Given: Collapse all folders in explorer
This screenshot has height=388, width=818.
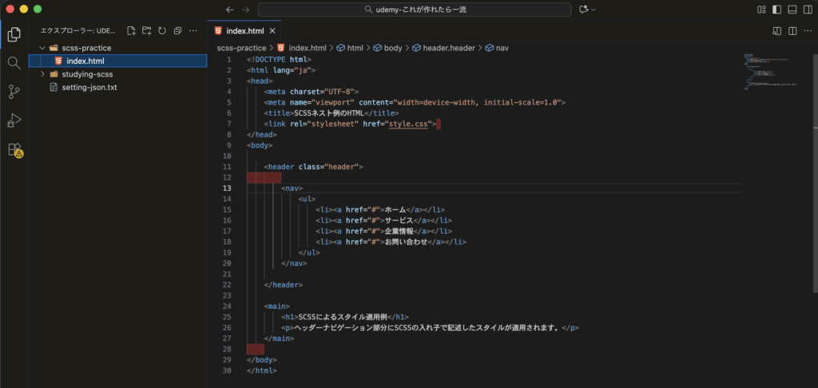Looking at the screenshot, I should [177, 31].
